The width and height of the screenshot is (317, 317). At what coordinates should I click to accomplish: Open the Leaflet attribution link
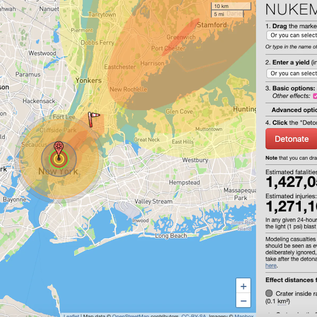pyautogui.click(x=71, y=315)
